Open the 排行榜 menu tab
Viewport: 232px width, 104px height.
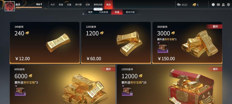tap(78, 5)
